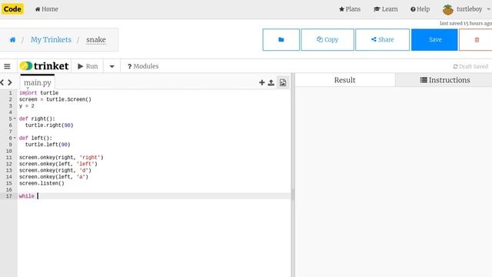The height and width of the screenshot is (277, 492).
Task: Click line 2 screen = turtle.Screen()
Action: (x=55, y=99)
